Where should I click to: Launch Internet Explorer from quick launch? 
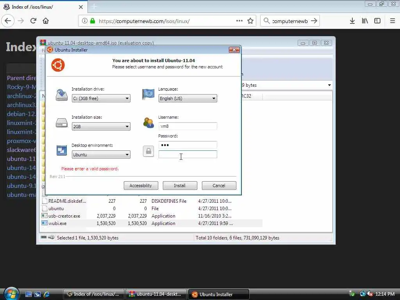click(x=47, y=294)
